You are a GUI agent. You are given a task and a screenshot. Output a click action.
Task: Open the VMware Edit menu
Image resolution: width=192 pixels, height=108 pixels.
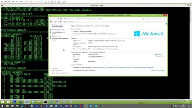6,2
